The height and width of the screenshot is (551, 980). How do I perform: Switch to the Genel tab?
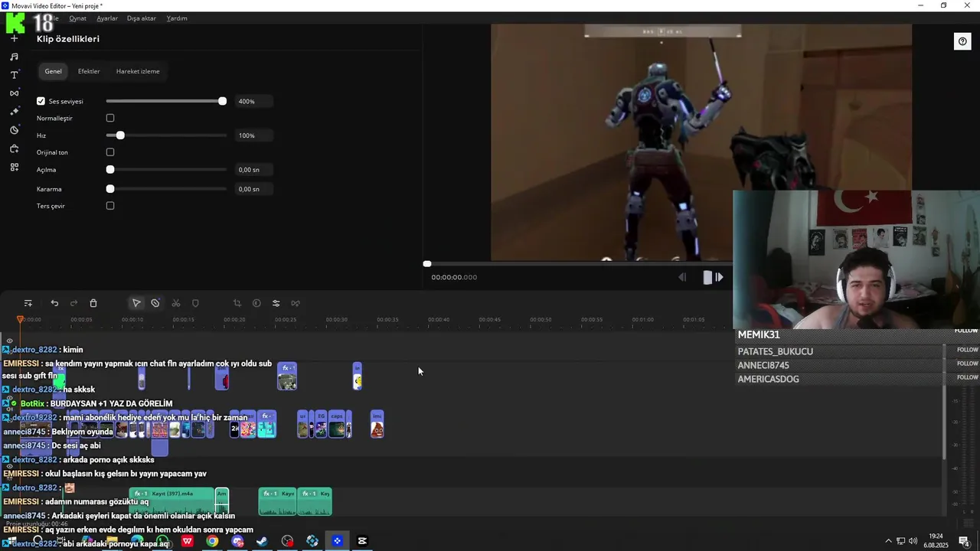pyautogui.click(x=53, y=71)
